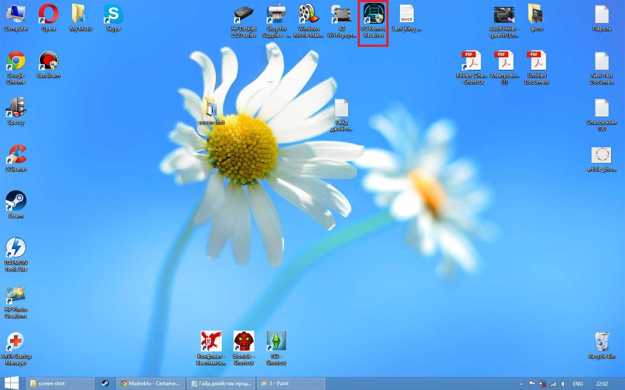Click the Skype desktop shortcut
This screenshot has height=390, width=625.
click(x=114, y=18)
